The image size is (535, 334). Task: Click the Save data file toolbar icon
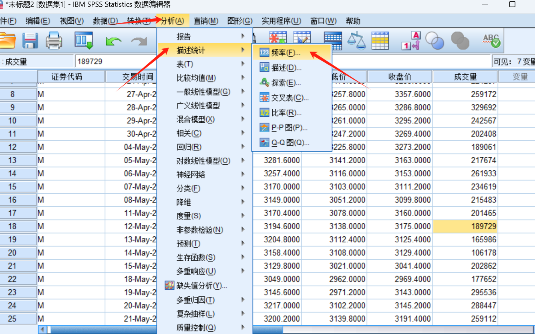[30, 40]
